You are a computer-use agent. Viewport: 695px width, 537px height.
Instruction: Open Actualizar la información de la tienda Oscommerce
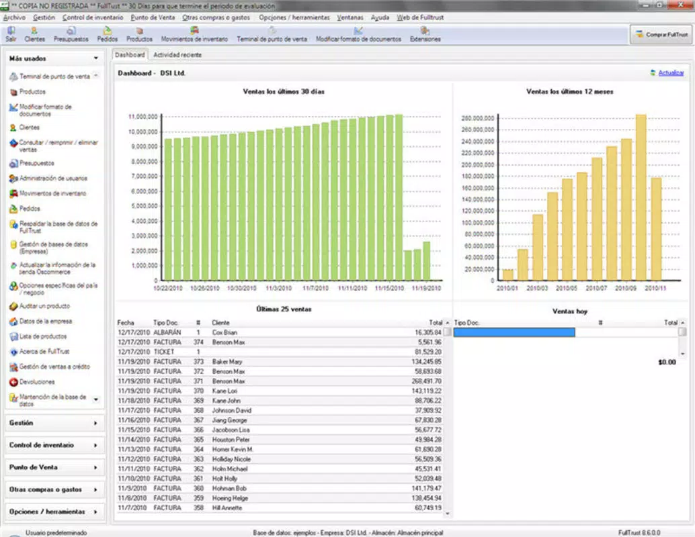click(52, 268)
